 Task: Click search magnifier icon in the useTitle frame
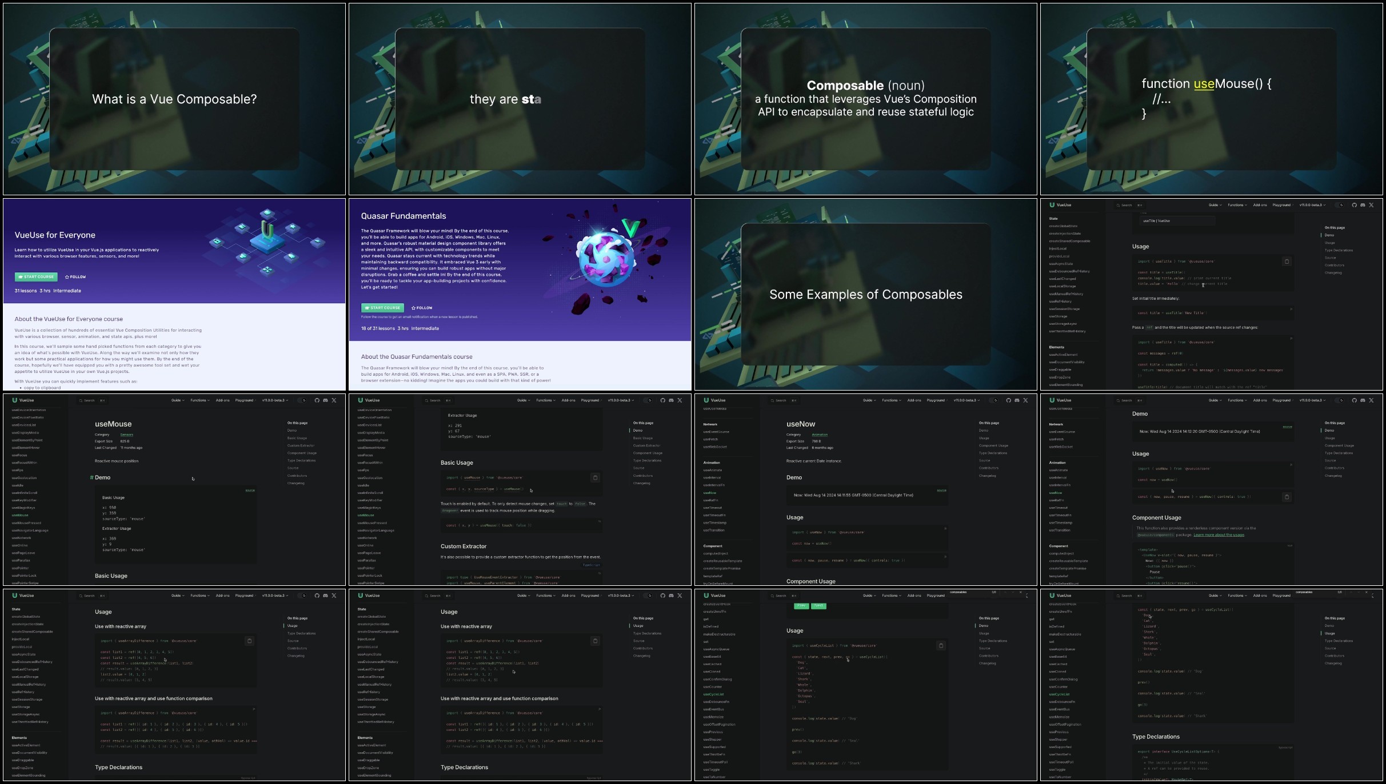tap(1119, 205)
